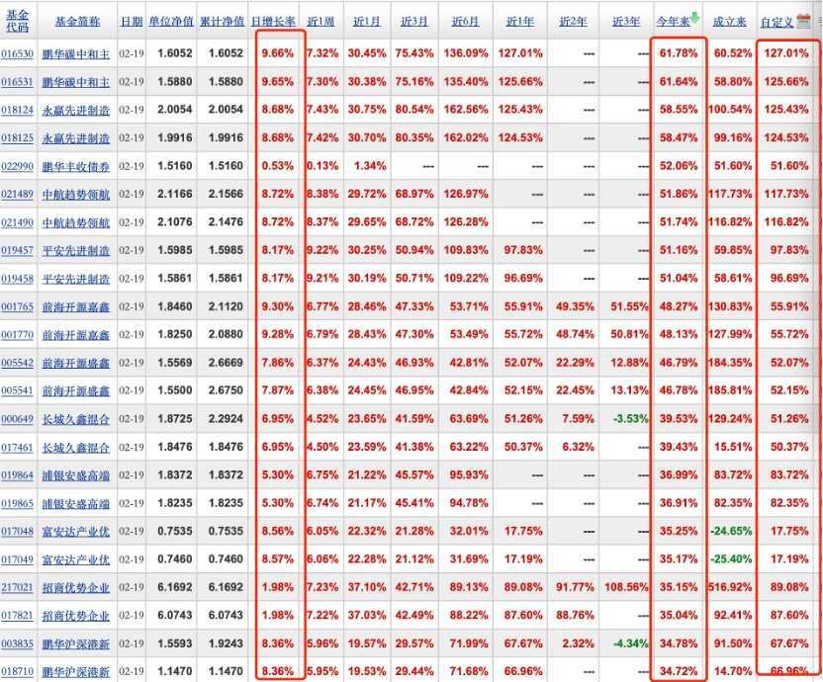Open fund code 016530
The image size is (823, 682).
click(x=18, y=53)
